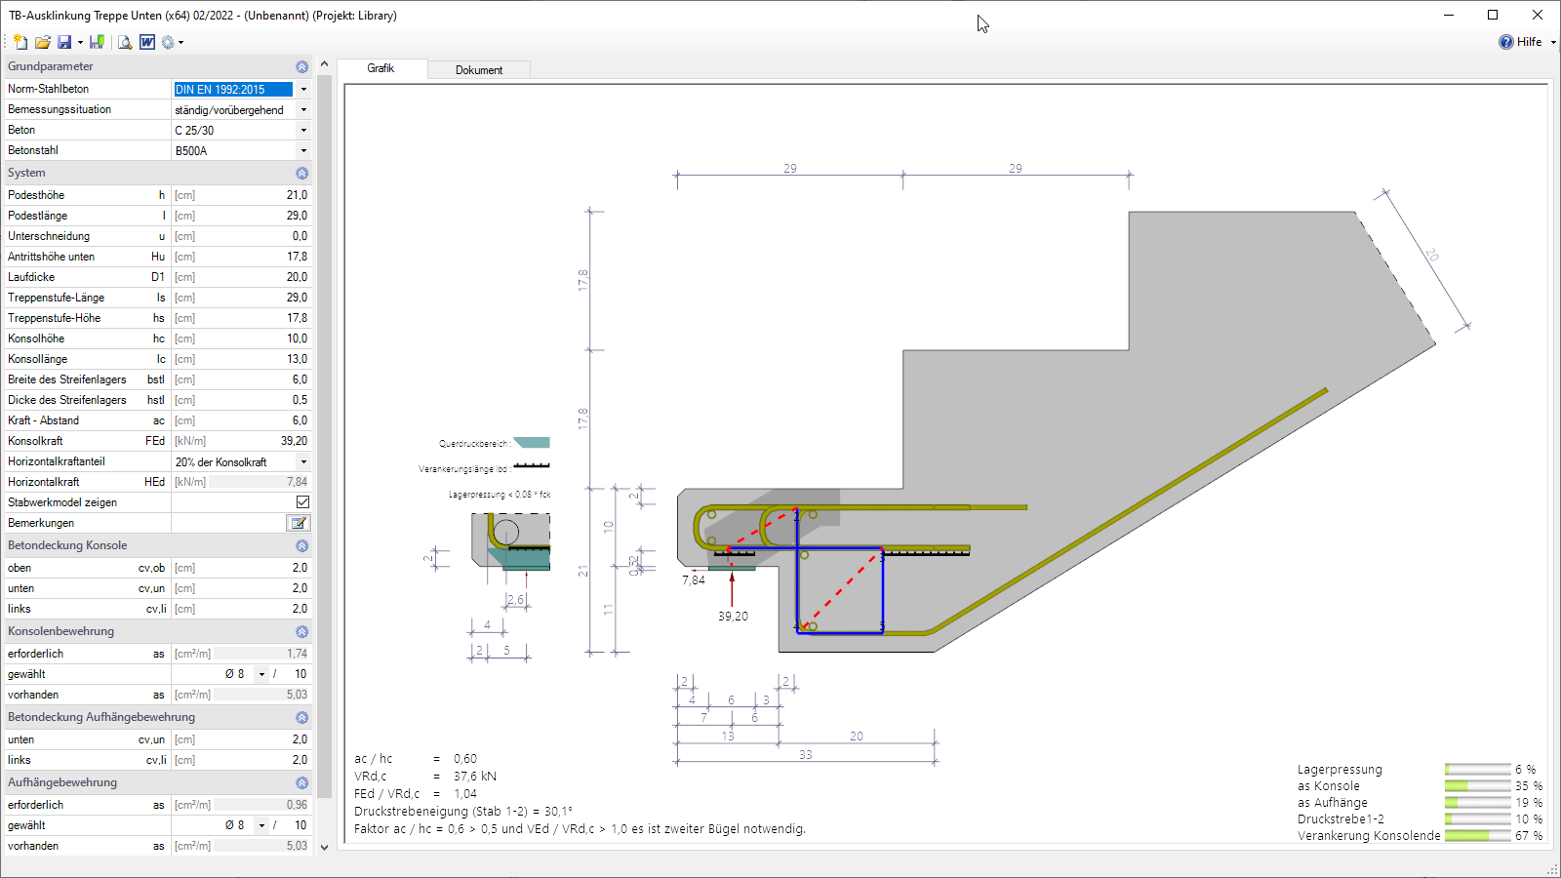Open Aufhängebewehrung diameter Ø 8 dropdown
The height and width of the screenshot is (878, 1561).
click(x=261, y=825)
